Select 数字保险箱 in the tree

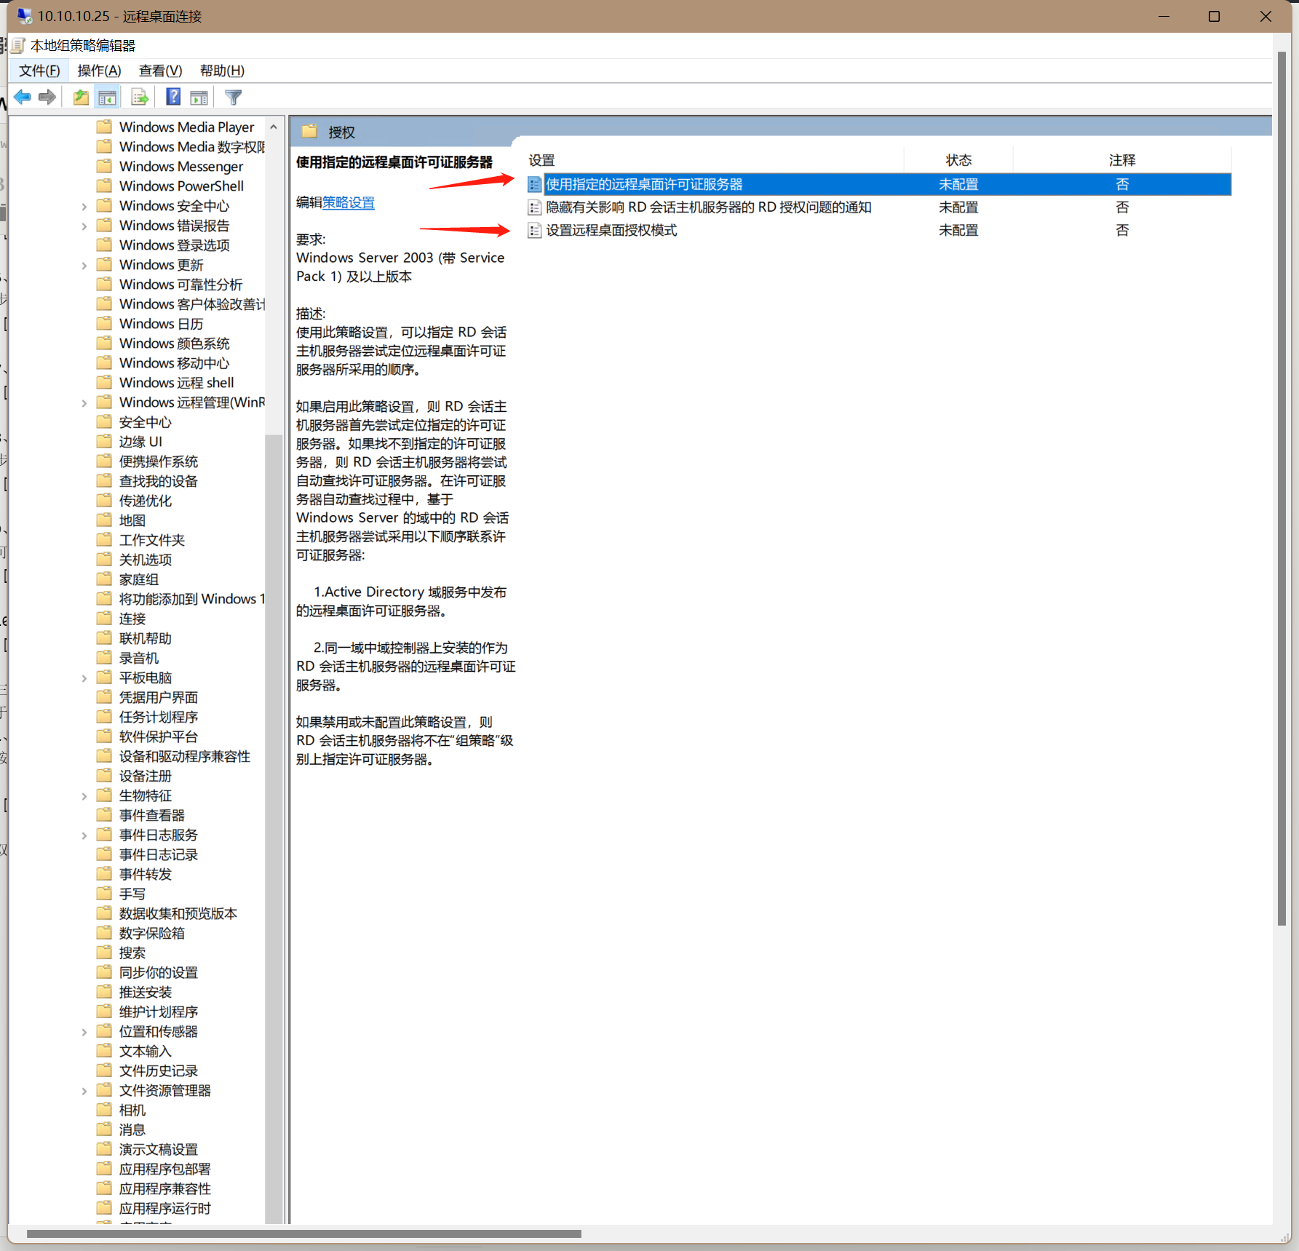click(x=152, y=933)
